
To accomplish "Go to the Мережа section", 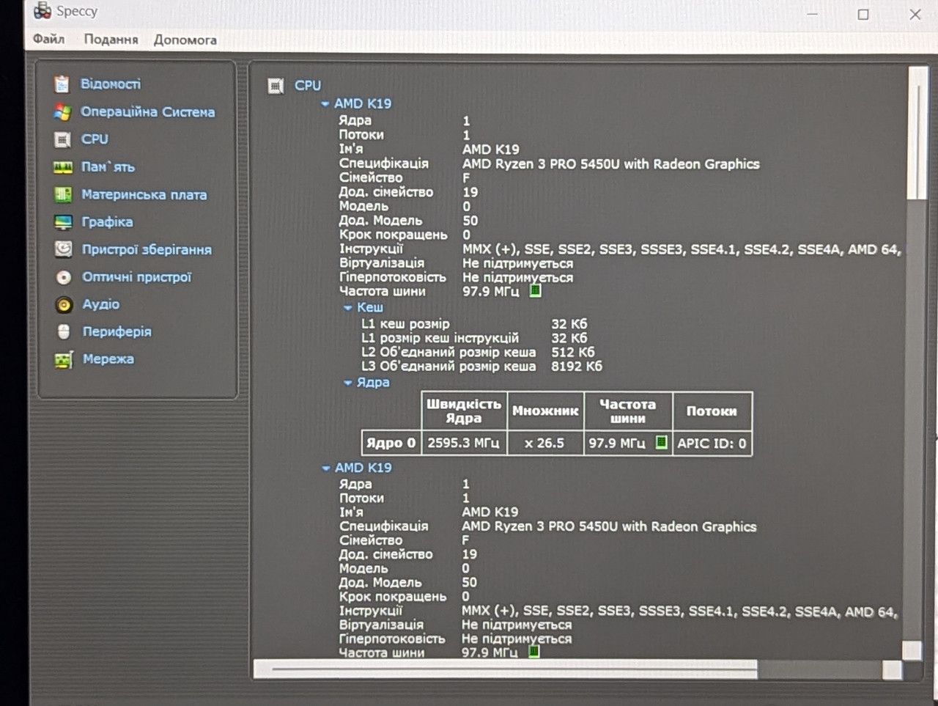I will 108,359.
